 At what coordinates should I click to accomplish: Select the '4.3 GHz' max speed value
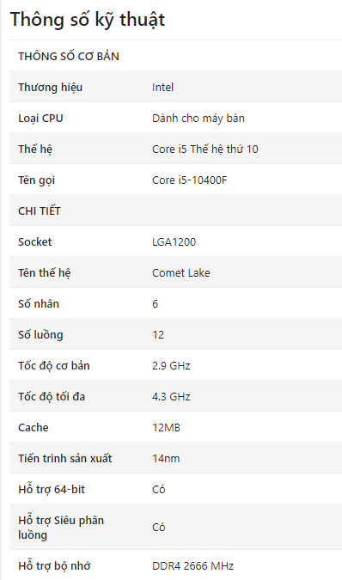(171, 396)
